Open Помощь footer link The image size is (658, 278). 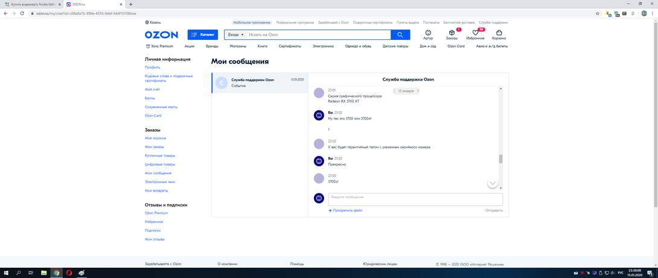pyautogui.click(x=297, y=264)
